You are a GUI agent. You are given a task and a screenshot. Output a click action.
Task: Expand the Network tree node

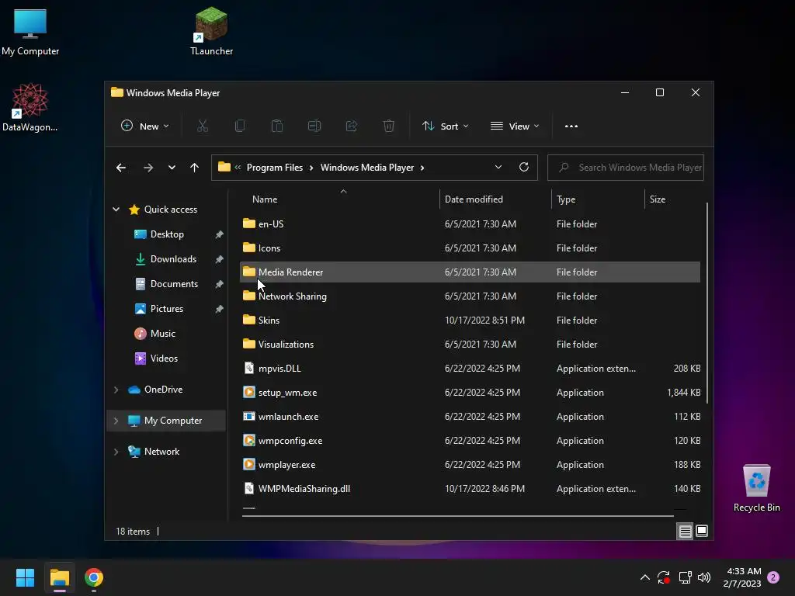pos(116,452)
